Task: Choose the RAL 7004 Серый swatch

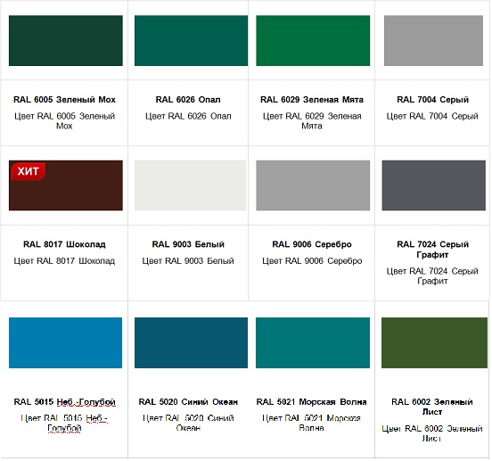Action: [434, 41]
